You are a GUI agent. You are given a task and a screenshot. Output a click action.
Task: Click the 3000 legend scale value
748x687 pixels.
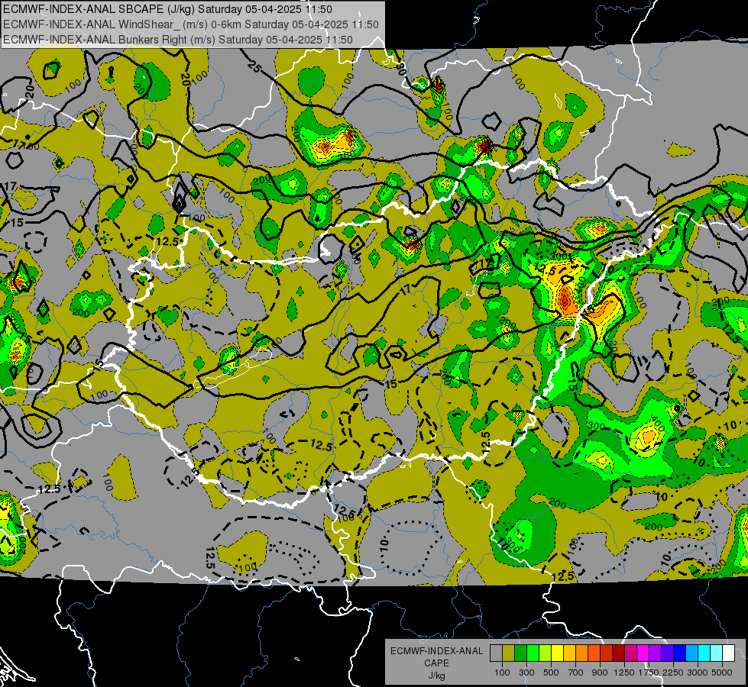[x=698, y=672]
